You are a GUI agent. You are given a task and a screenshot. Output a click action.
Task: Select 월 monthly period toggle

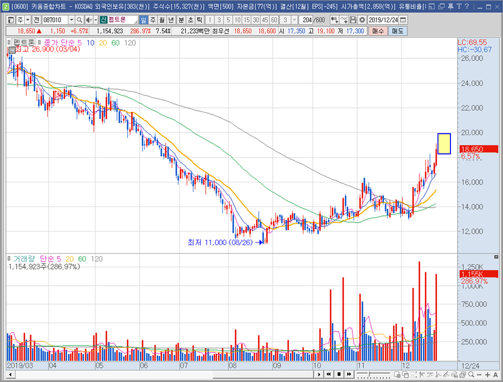point(162,20)
